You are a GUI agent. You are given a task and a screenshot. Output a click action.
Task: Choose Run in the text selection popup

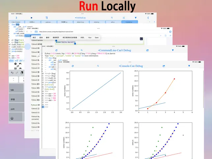(x=90, y=38)
